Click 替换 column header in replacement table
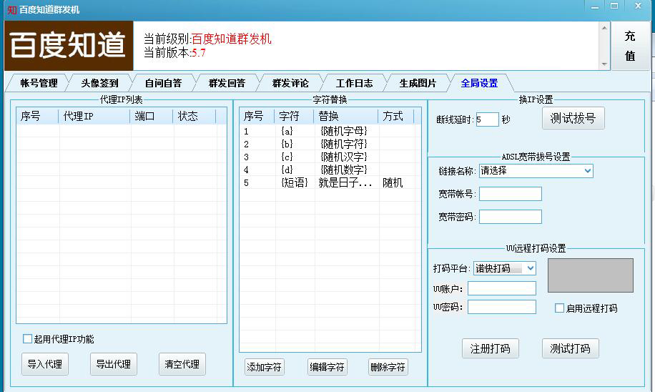This screenshot has width=655, height=392. [346, 116]
